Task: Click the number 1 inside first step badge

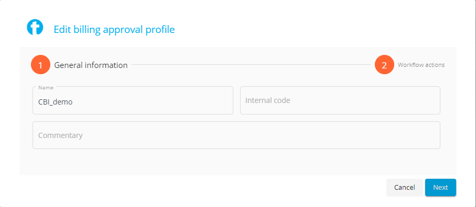Action: [40, 65]
